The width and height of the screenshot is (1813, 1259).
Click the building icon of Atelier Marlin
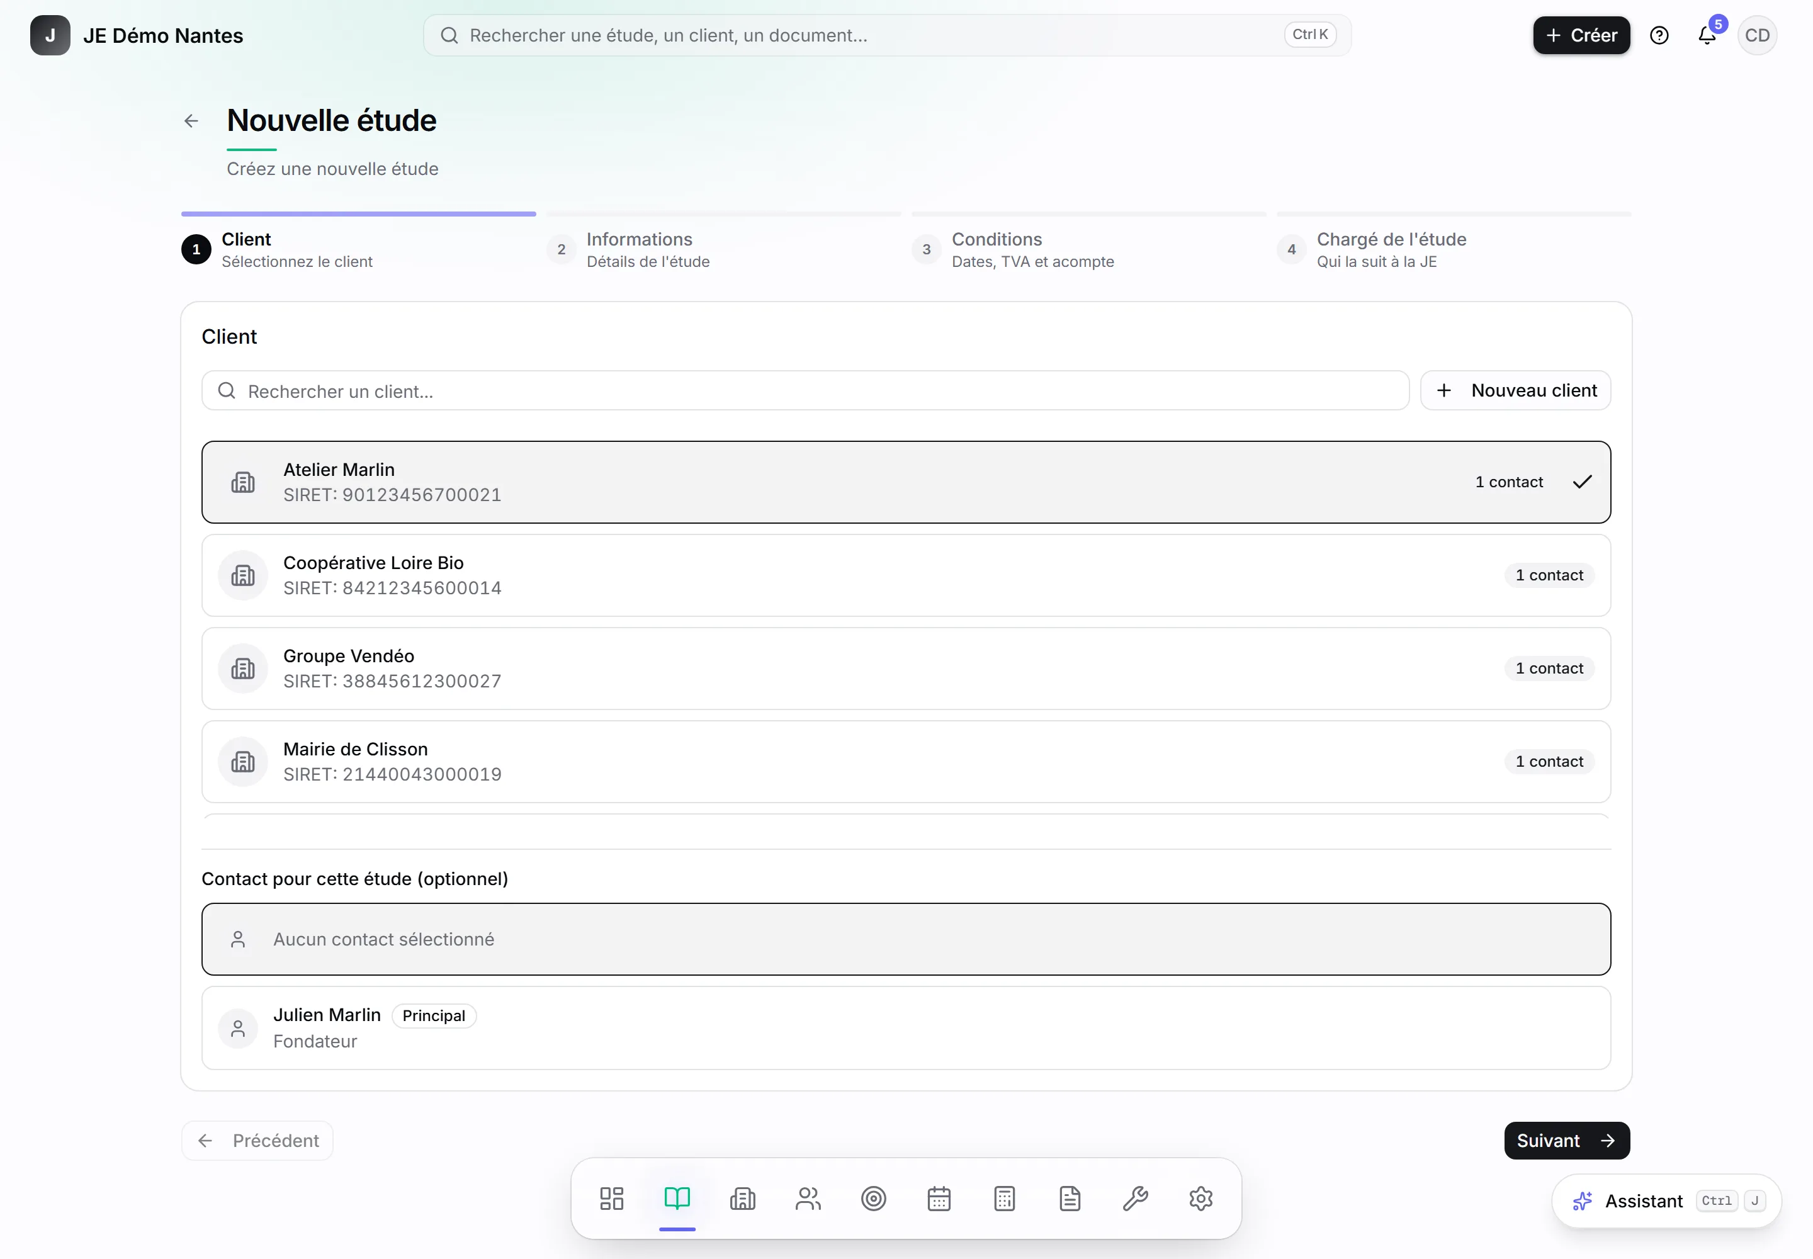click(x=243, y=482)
